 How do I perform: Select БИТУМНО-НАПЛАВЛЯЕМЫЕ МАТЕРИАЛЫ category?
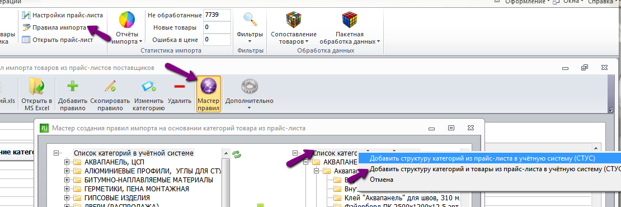pos(148,180)
